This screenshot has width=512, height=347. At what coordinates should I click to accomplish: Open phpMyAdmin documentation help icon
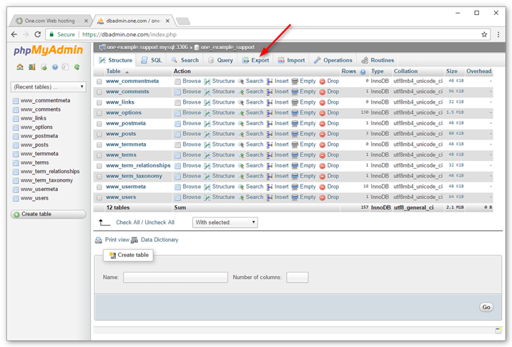[x=55, y=67]
